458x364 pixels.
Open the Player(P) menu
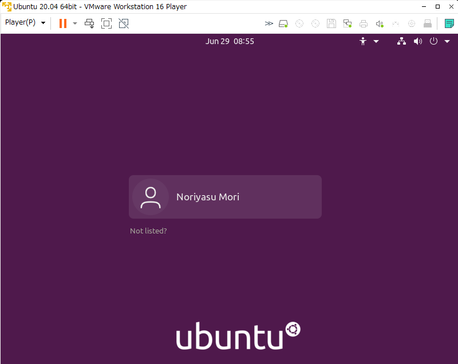25,22
